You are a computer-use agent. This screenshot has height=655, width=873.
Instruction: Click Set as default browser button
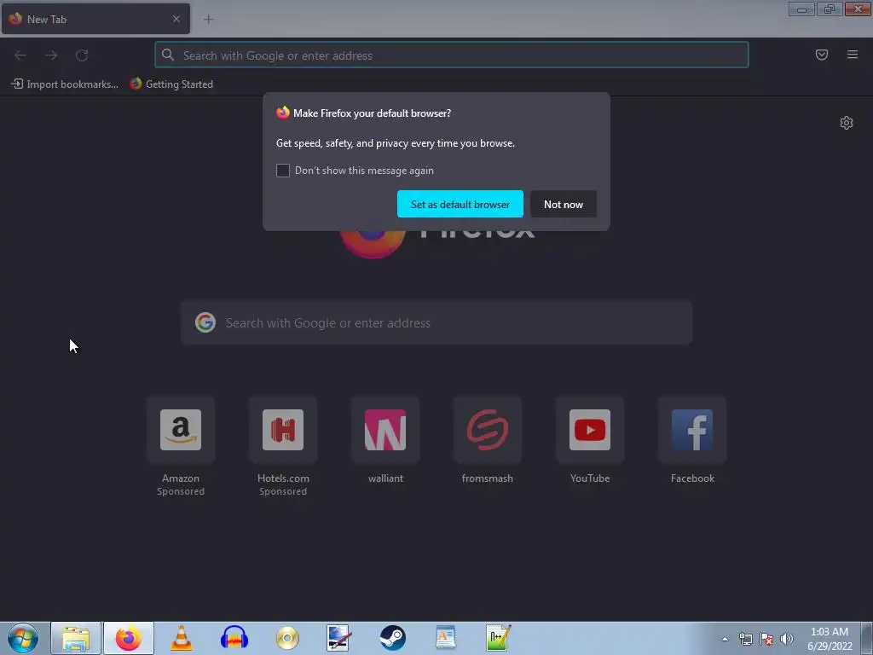click(460, 204)
